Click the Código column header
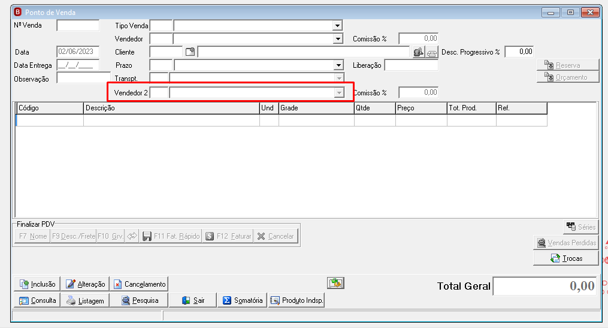This screenshot has width=608, height=328. [x=50, y=109]
